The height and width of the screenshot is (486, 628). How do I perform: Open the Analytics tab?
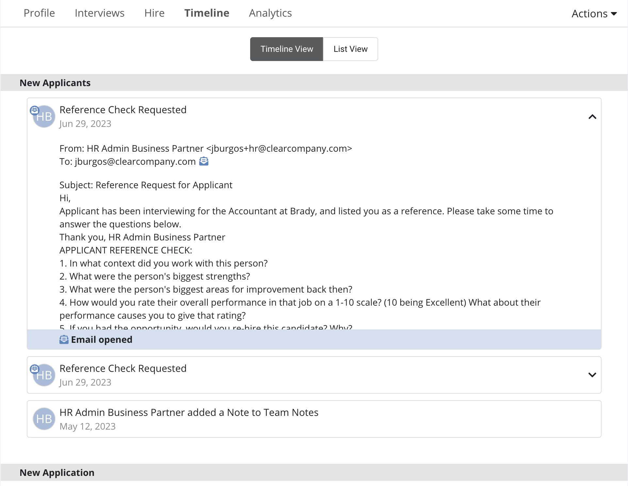[270, 13]
